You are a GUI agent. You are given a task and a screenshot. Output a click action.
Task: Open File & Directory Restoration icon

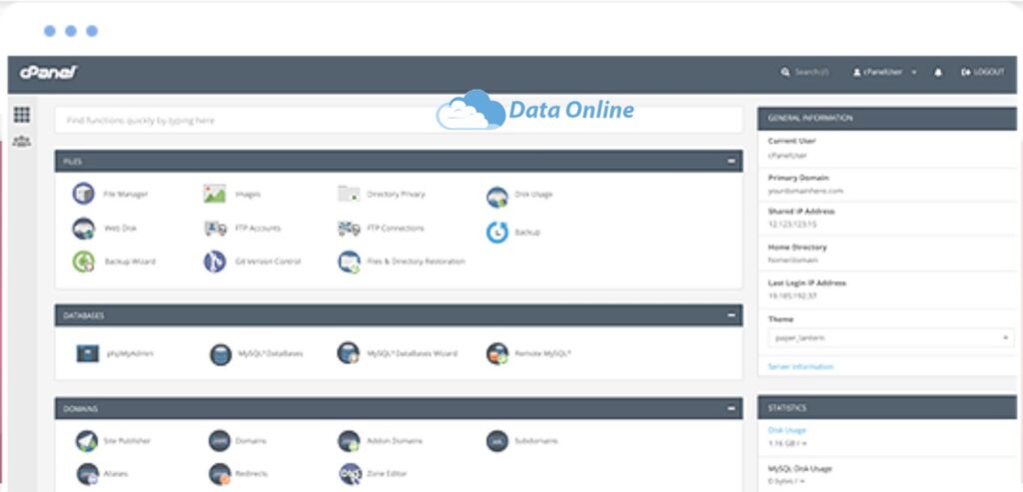click(349, 261)
